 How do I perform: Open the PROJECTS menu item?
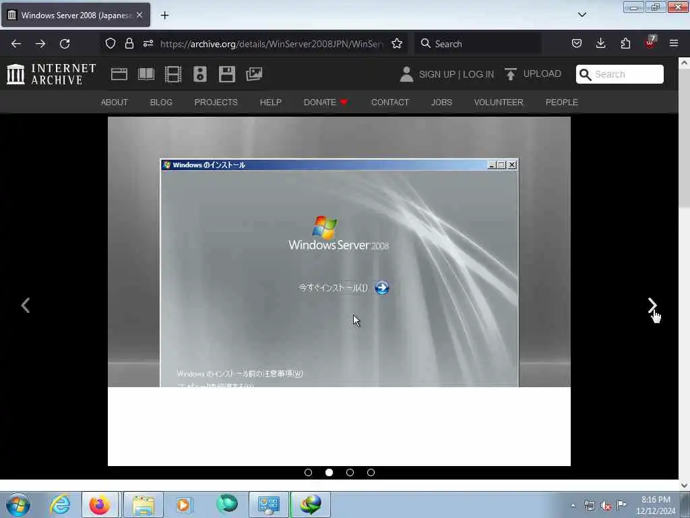tap(216, 103)
